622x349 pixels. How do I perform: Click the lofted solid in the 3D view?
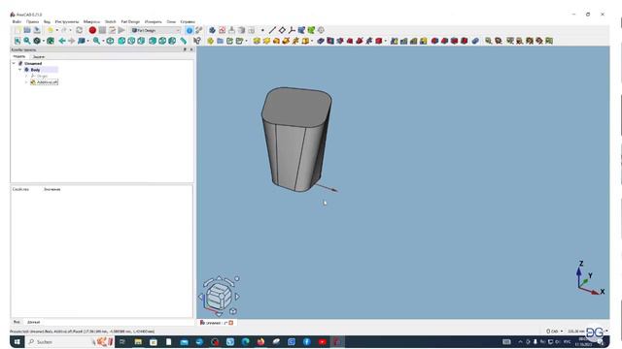coord(296,139)
